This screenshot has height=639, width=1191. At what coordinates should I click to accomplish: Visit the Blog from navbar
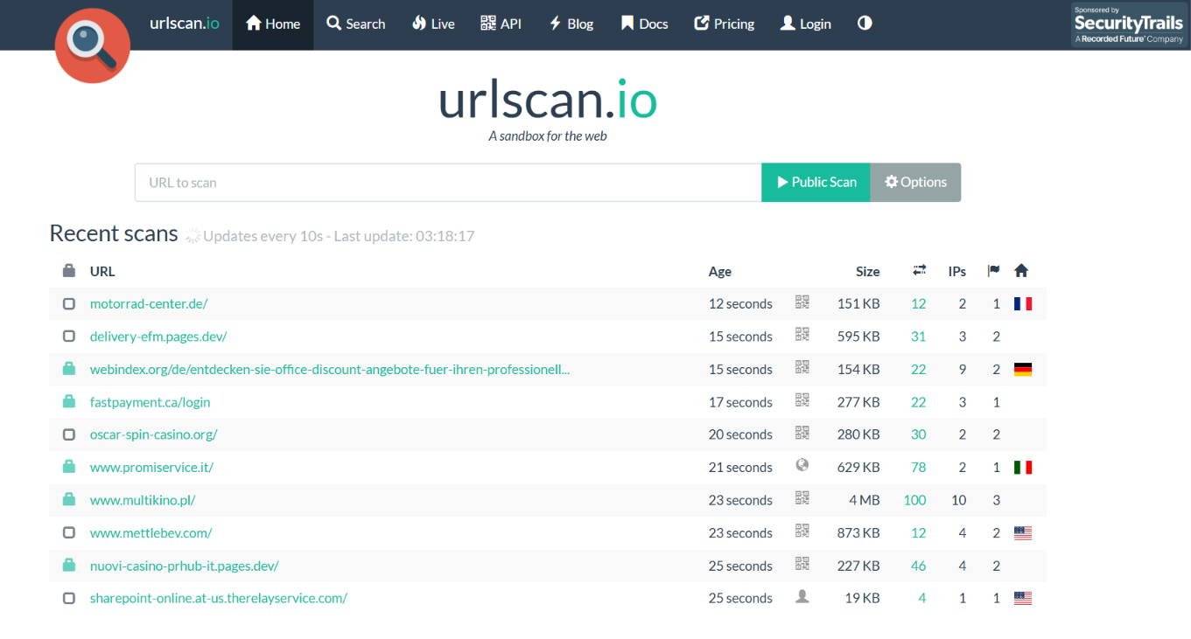(571, 24)
